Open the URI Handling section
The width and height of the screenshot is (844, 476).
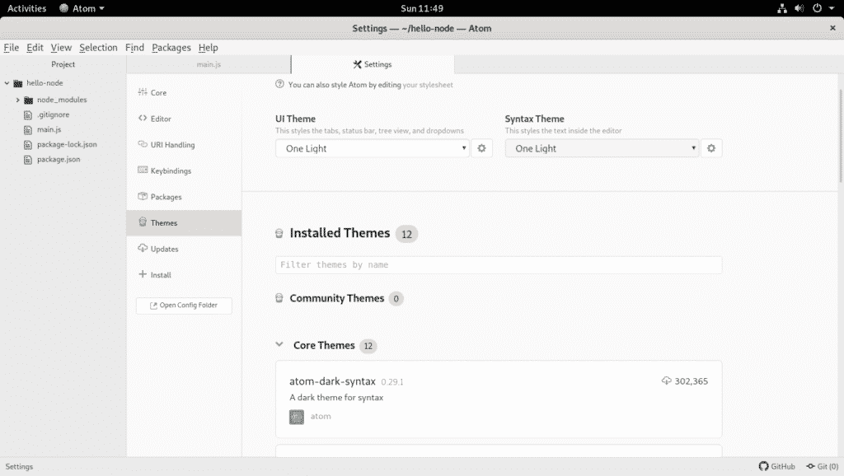170,144
